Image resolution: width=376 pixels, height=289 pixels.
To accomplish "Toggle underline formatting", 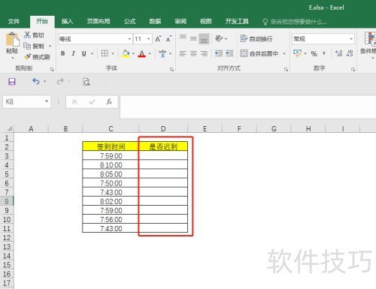I will (x=84, y=53).
